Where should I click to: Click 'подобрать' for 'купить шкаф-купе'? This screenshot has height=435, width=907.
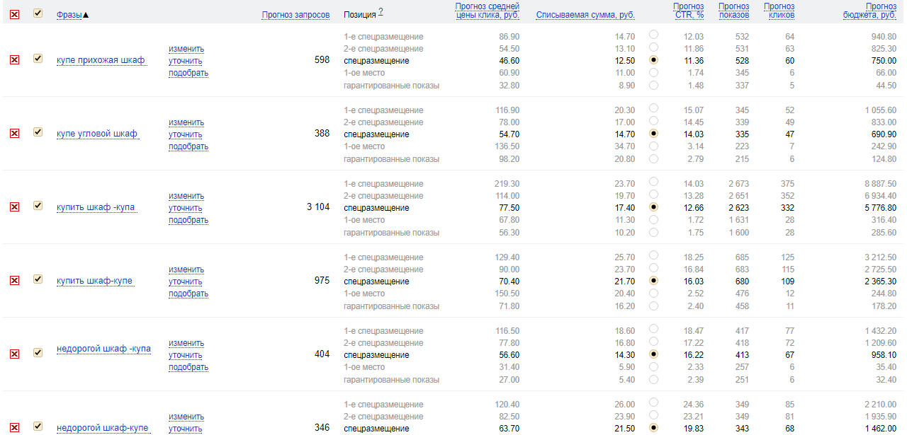(x=188, y=294)
